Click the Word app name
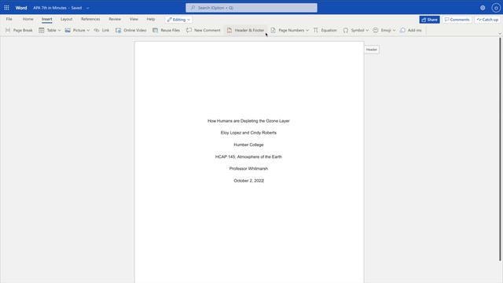This screenshot has height=283, width=503. click(21, 8)
